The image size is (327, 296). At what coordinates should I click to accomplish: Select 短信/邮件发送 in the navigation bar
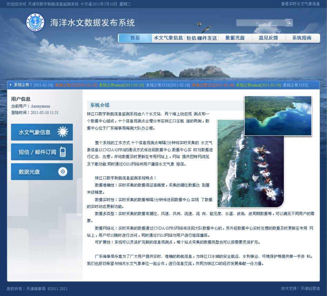click(x=202, y=38)
